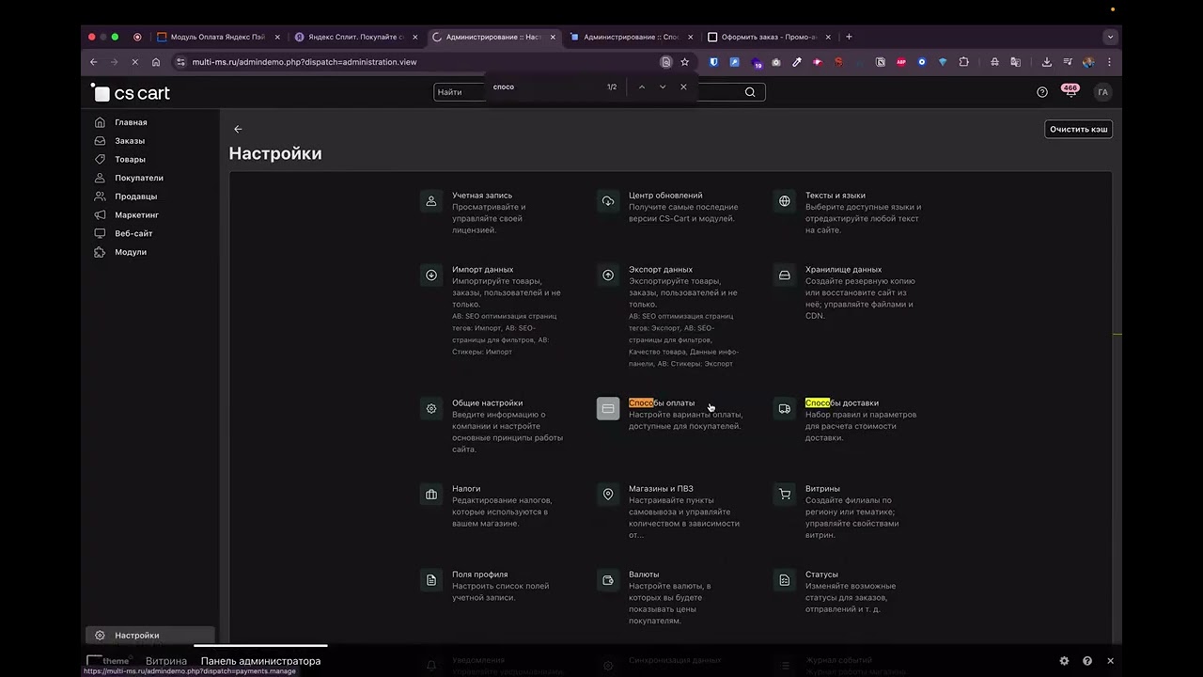Click the Тексты и языки globe icon
Screen dimensions: 1203x677
(785, 201)
